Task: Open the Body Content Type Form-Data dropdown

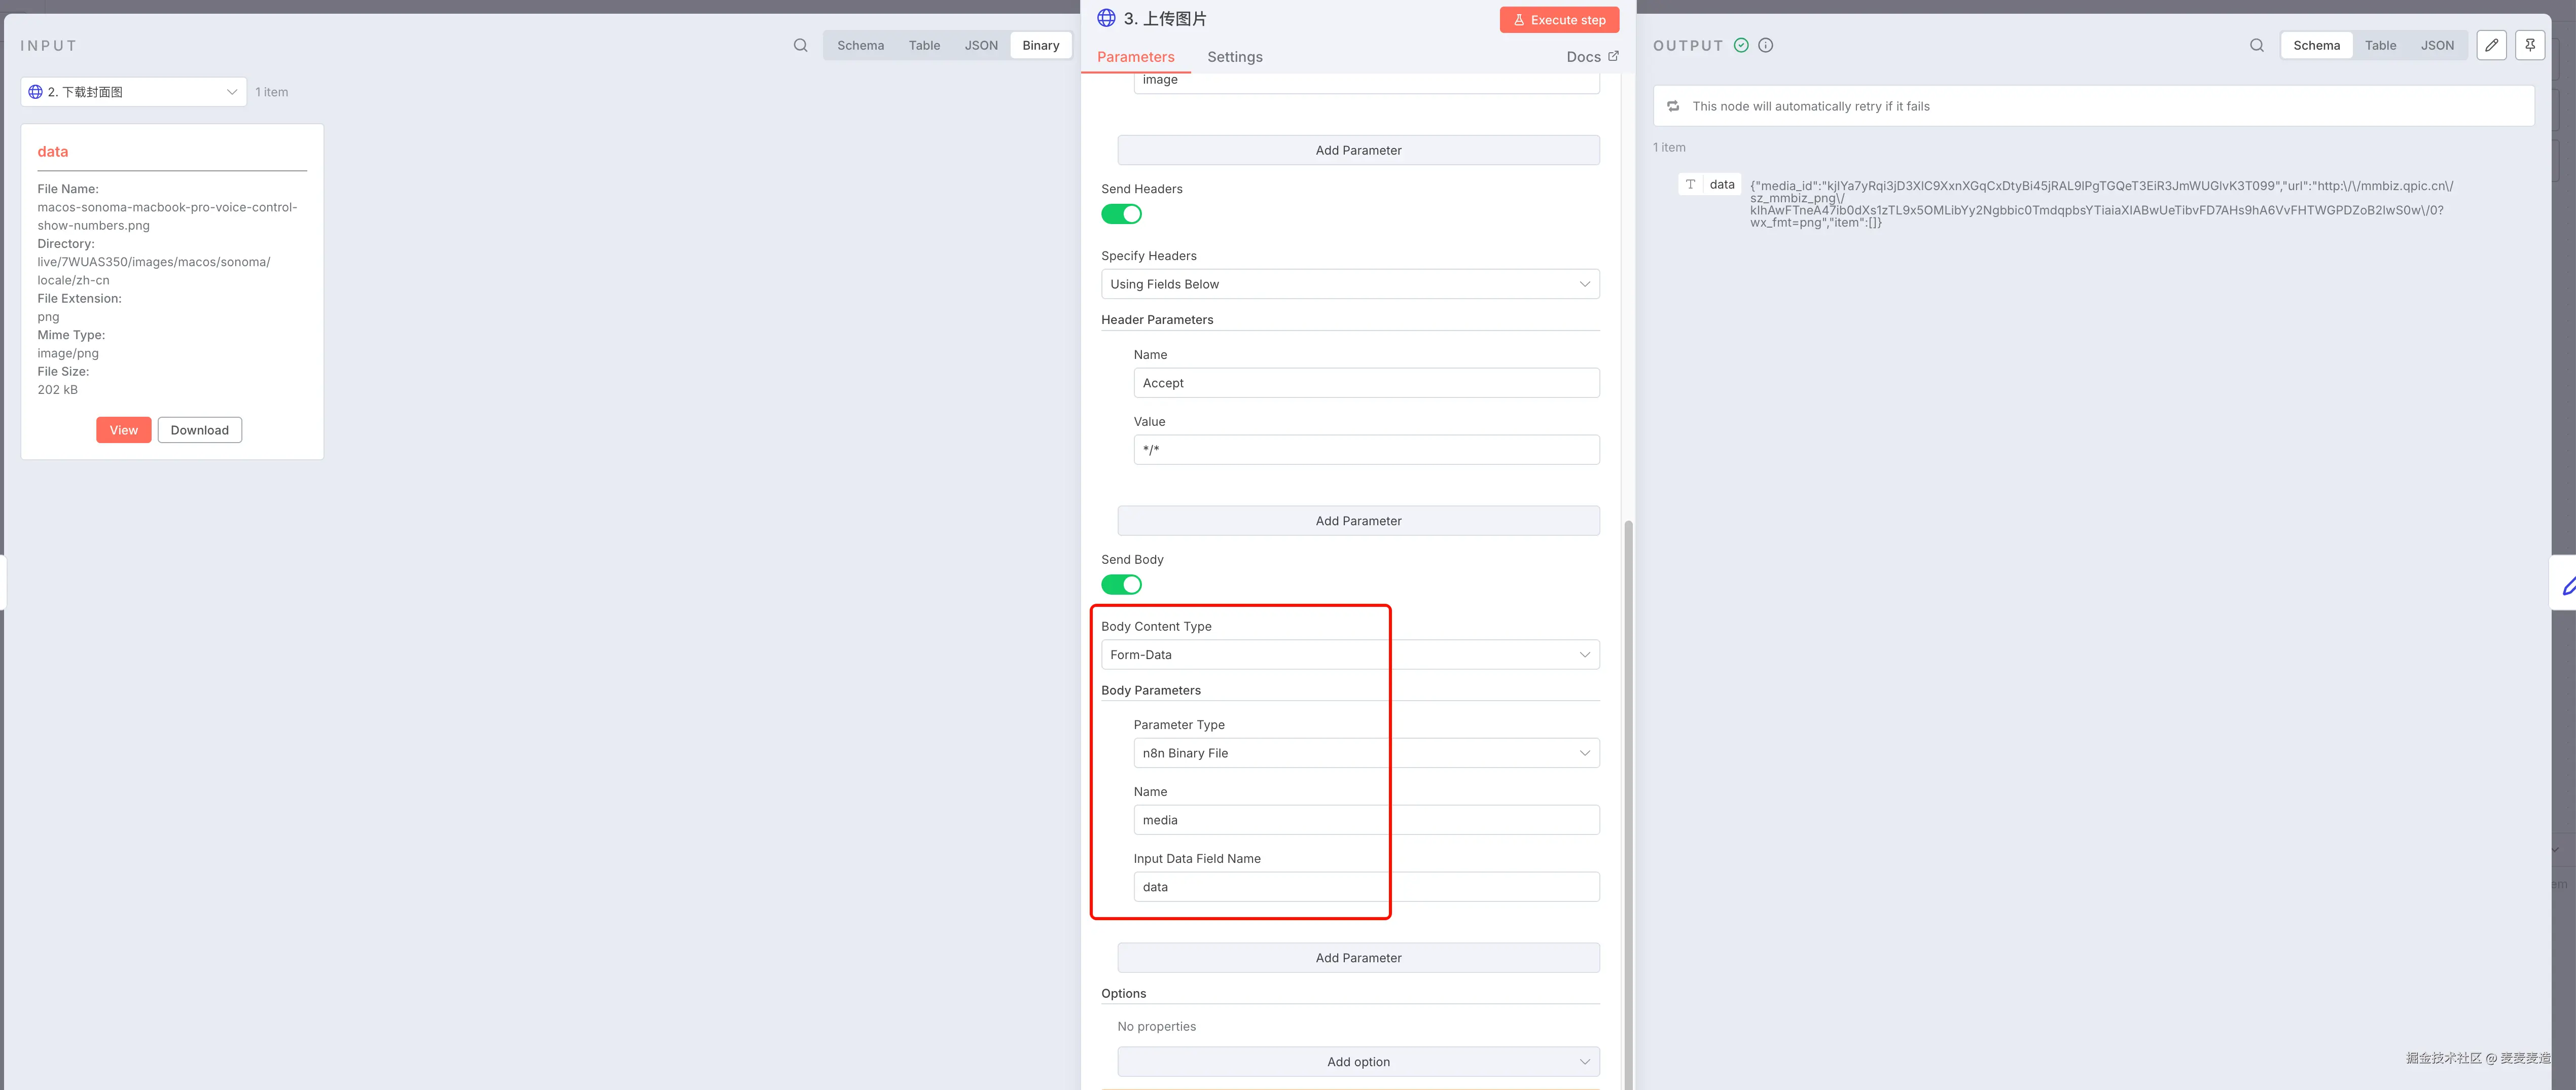Action: tap(1349, 655)
